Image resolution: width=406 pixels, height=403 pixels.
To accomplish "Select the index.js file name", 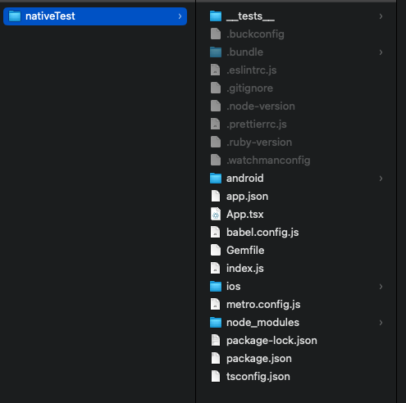I will click(x=245, y=269).
